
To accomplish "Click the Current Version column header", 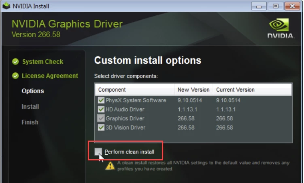I will (x=253, y=90).
